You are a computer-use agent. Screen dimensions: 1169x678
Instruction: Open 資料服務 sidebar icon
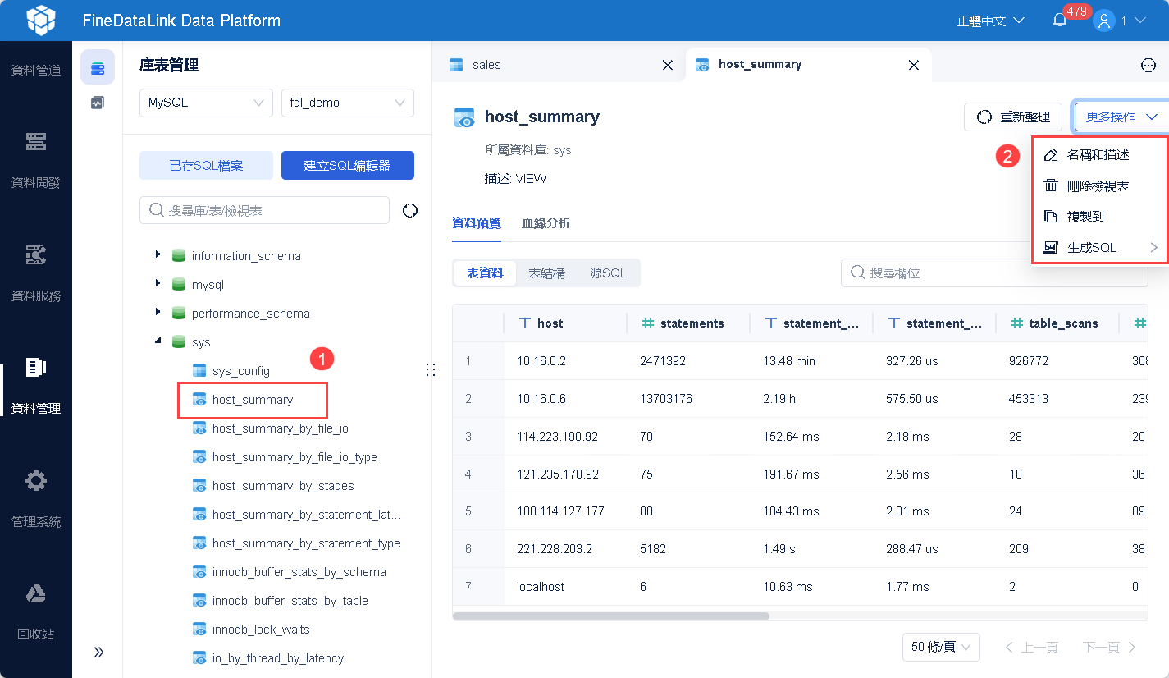point(36,255)
